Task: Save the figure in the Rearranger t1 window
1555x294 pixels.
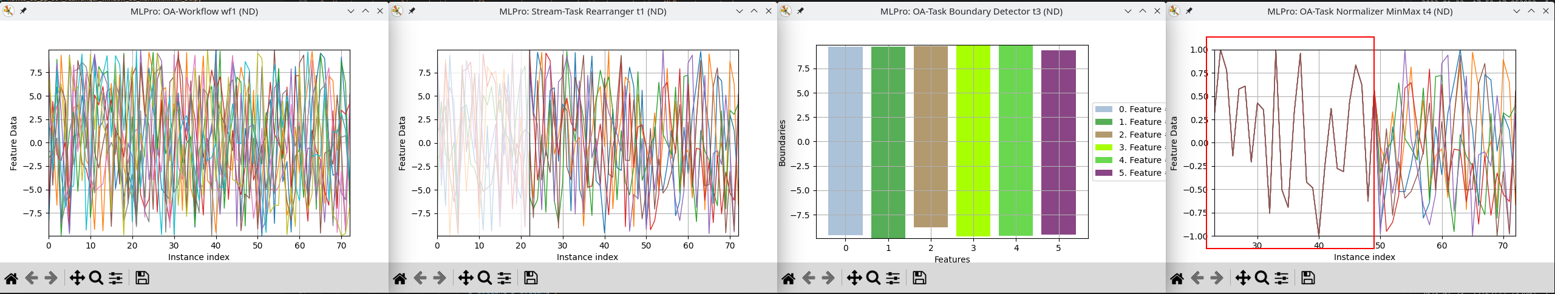Action: point(531,278)
